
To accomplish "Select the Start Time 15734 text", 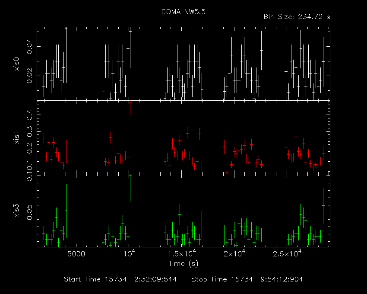I will click(x=95, y=279).
